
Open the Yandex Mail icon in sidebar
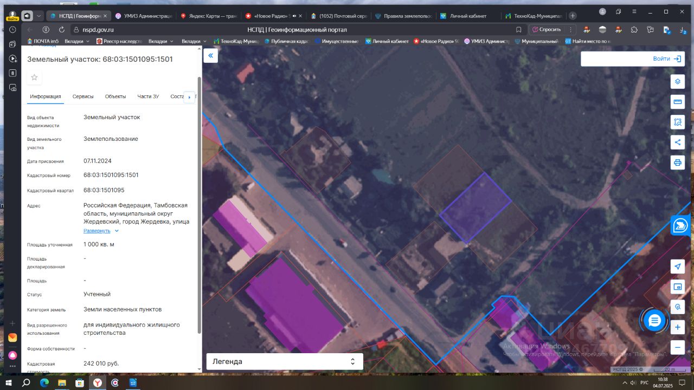pyautogui.click(x=12, y=337)
